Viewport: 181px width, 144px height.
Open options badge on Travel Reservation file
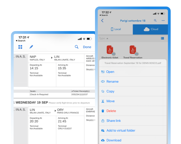[x=137, y=54]
